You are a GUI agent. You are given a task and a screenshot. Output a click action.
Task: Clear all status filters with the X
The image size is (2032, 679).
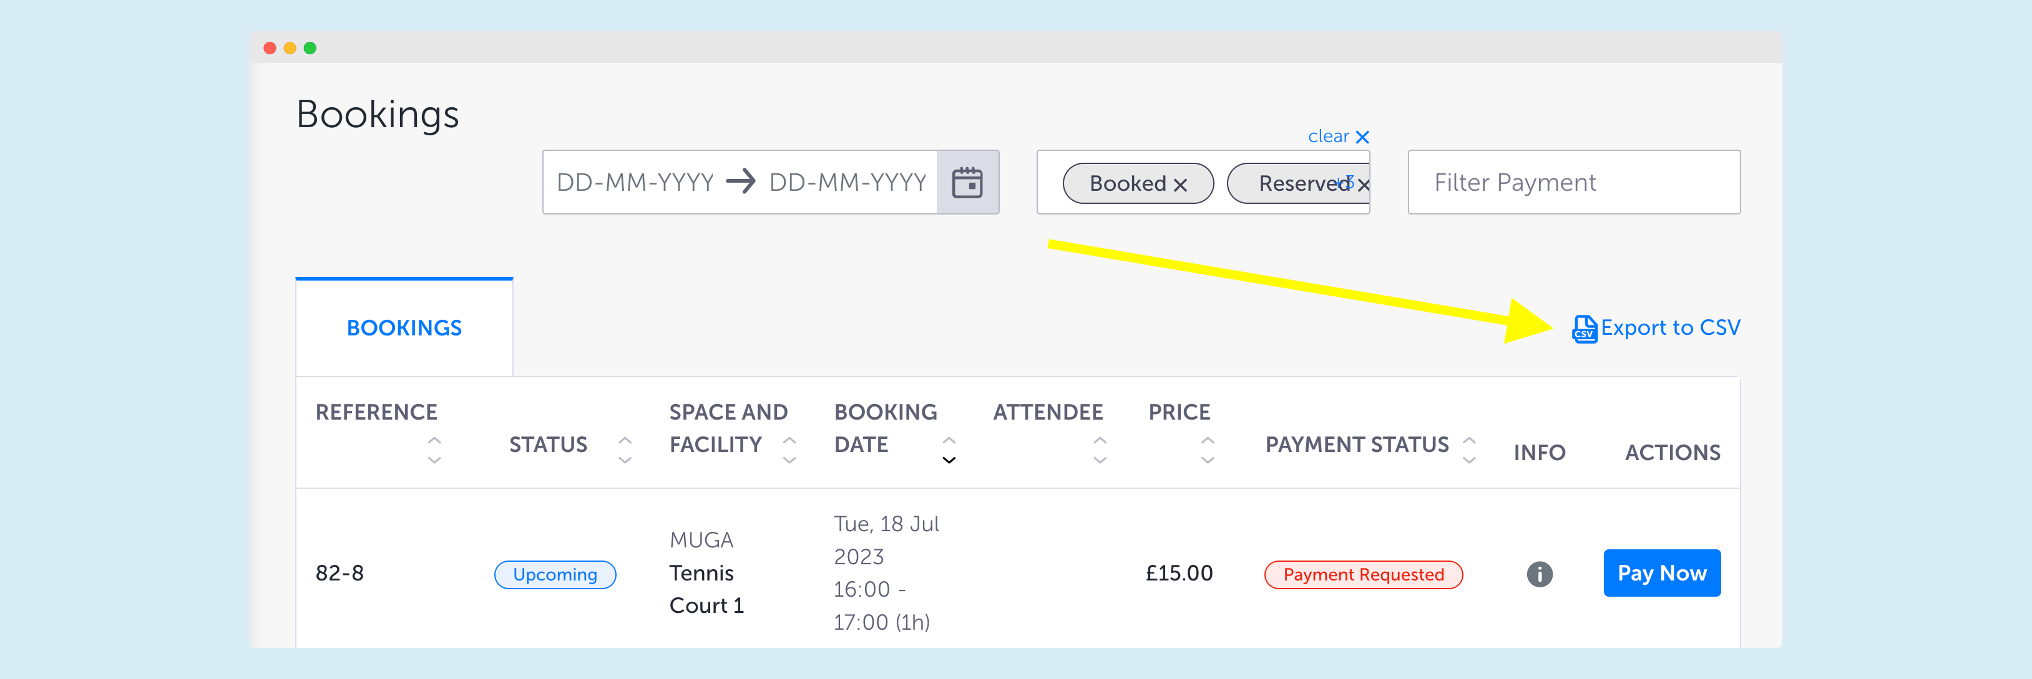click(x=1362, y=137)
